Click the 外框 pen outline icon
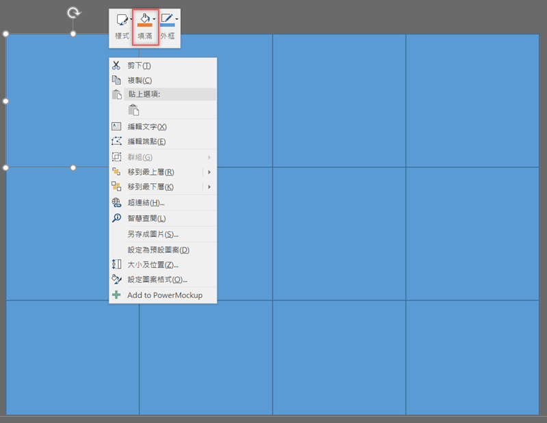 coord(167,18)
